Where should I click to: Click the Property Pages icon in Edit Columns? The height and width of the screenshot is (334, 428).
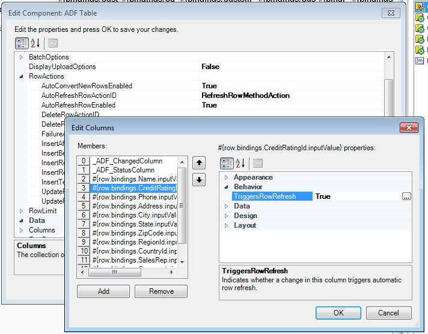click(258, 163)
